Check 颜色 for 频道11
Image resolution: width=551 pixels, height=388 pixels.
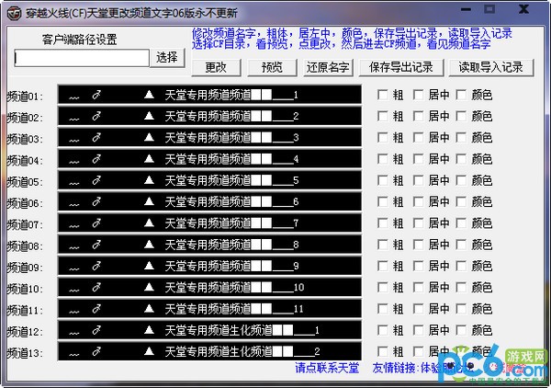click(461, 309)
